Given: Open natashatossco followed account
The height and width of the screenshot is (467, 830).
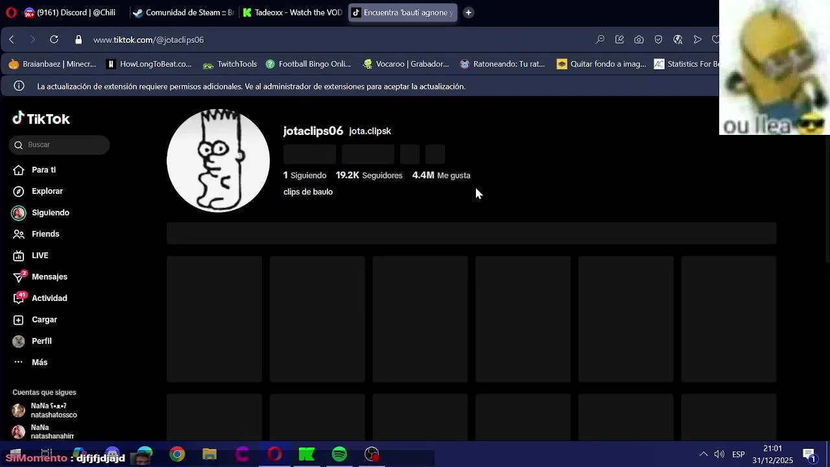Looking at the screenshot, I should tap(45, 411).
